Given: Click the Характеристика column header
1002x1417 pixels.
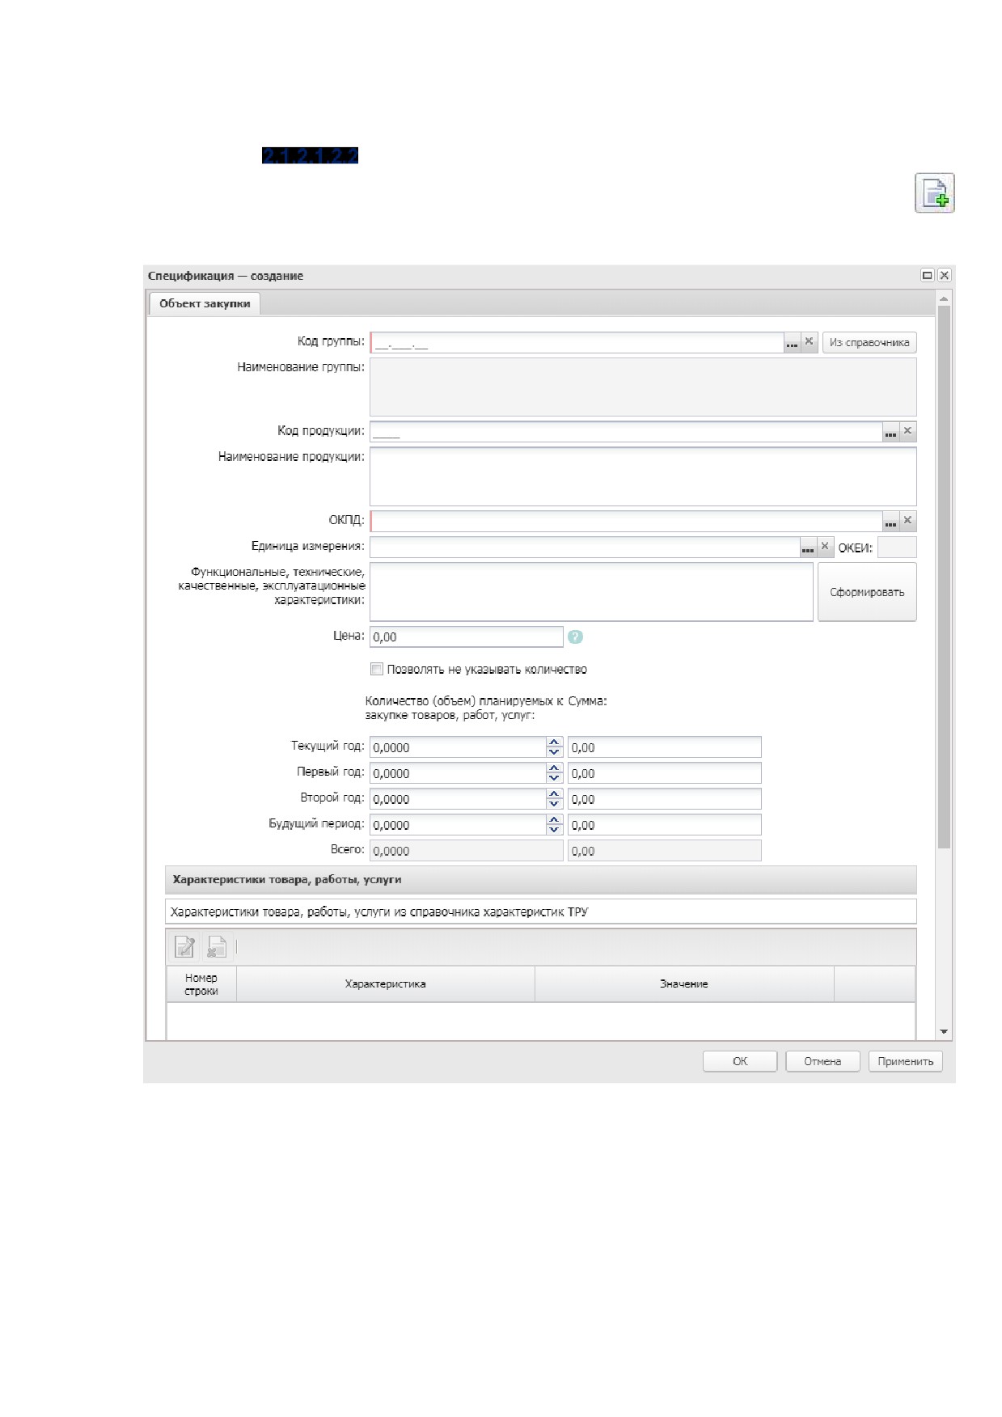Looking at the screenshot, I should pyautogui.click(x=385, y=984).
